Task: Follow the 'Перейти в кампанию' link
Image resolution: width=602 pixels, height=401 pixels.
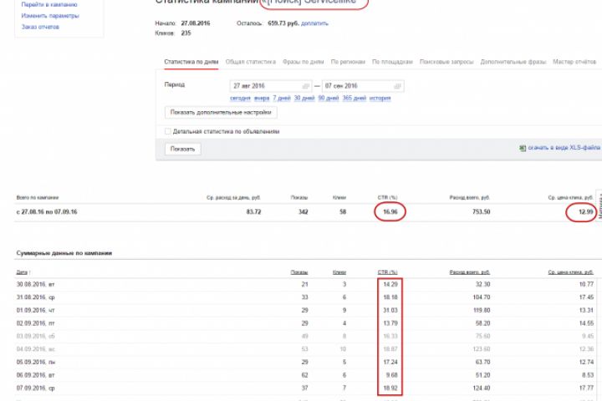Action: [x=49, y=5]
